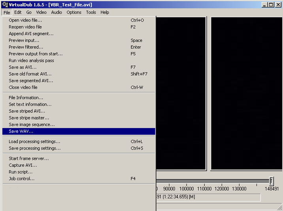Viewport: 283px width, 211px height.
Task: Select Run video analysis pass
Action: pos(79,60)
